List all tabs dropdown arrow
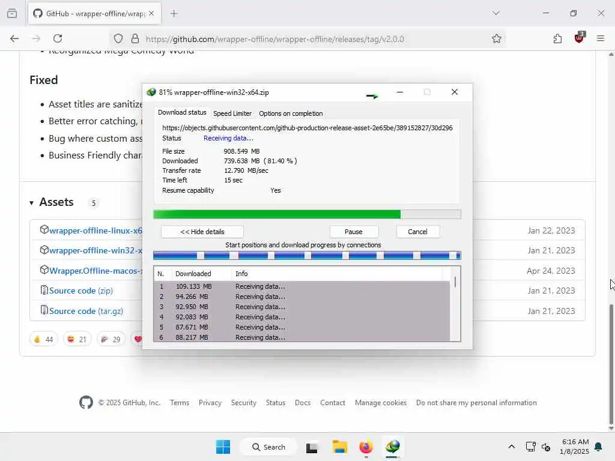 pos(496,13)
